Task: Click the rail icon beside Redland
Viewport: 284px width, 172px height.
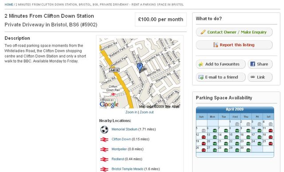Action: 104,159
